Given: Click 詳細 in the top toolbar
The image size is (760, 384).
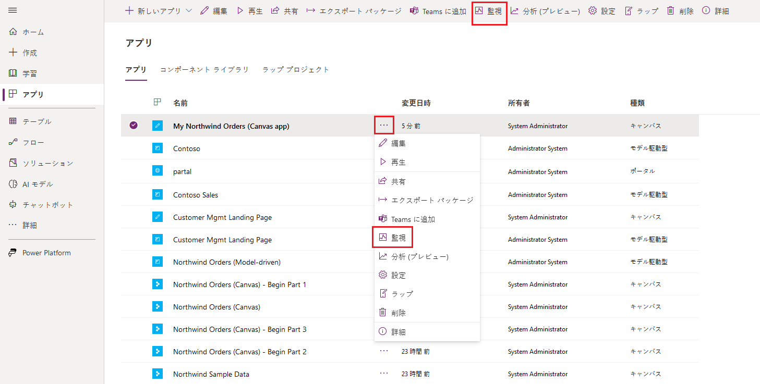Looking at the screenshot, I should [716, 11].
